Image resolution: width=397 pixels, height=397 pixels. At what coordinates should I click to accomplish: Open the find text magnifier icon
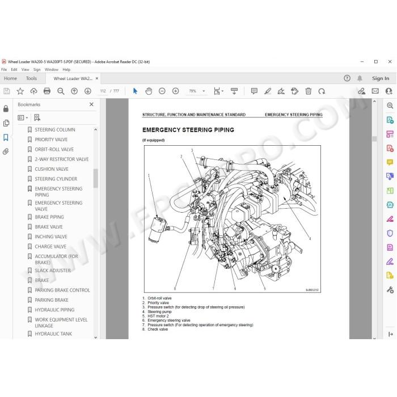pyautogui.click(x=61, y=91)
